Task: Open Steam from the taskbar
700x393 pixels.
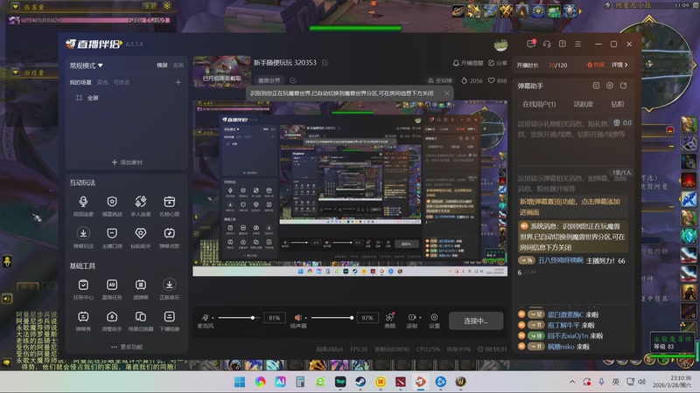Action: [x=360, y=382]
